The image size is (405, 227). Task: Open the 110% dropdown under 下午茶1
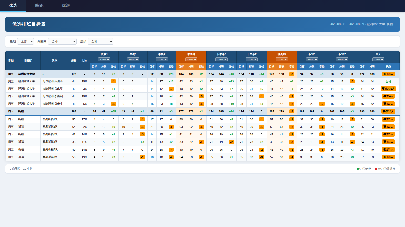(221, 59)
